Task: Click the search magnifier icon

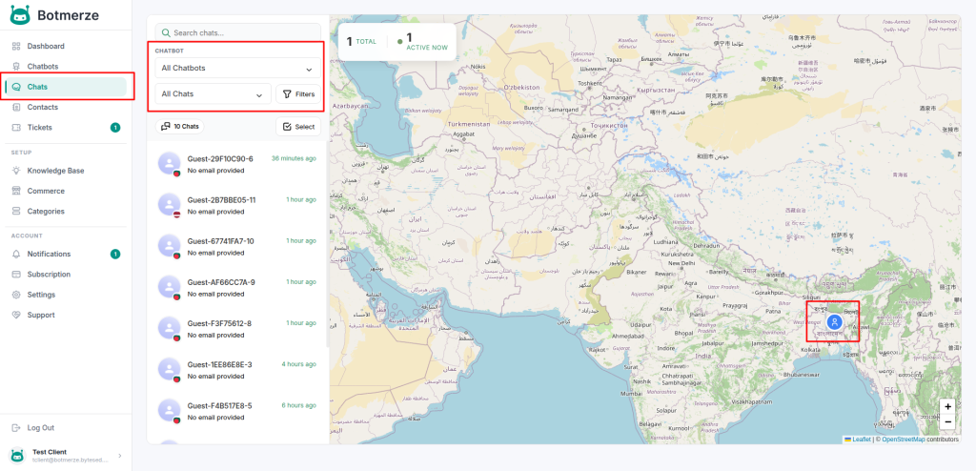Action: point(166,33)
